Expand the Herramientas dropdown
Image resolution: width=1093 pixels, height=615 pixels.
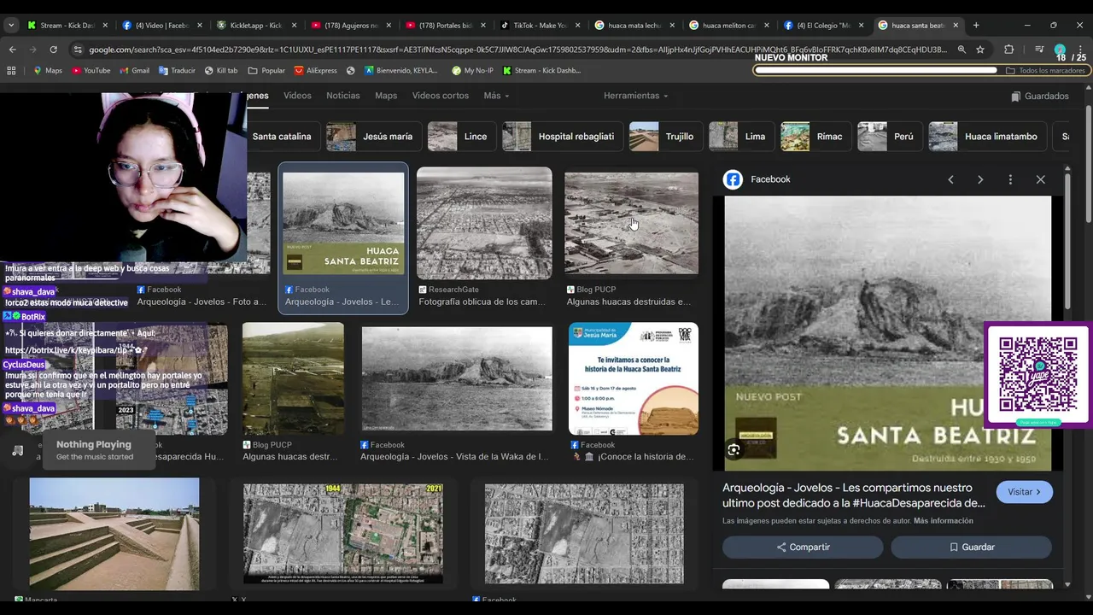click(636, 96)
